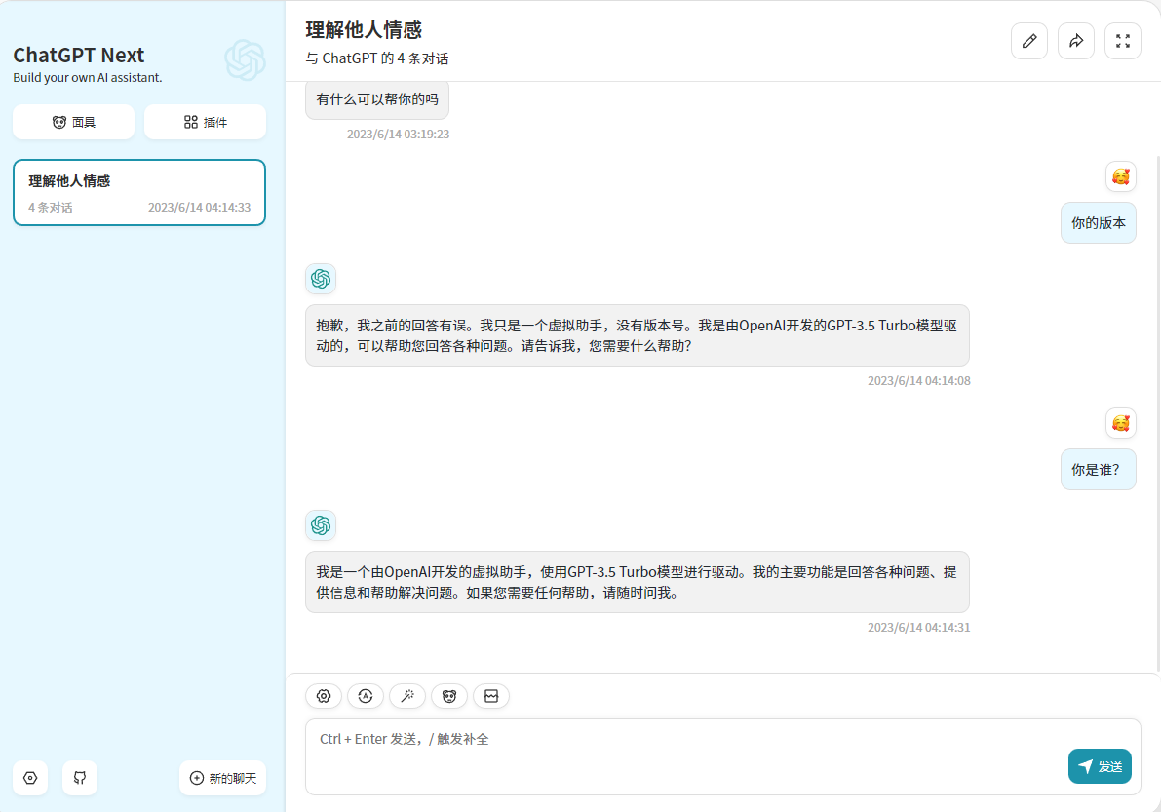Click timestamp 2023/6/14 03:19:23
The width and height of the screenshot is (1161, 812).
click(x=399, y=134)
